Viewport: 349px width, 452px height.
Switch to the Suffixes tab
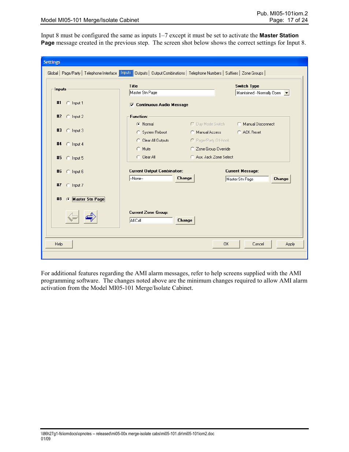click(232, 73)
